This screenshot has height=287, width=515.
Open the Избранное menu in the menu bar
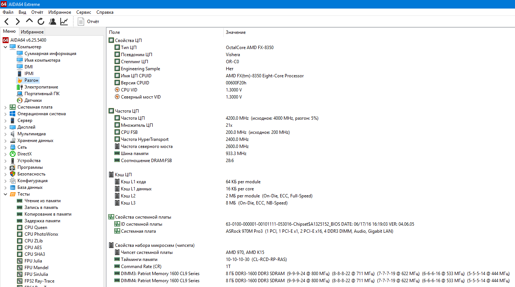click(60, 12)
